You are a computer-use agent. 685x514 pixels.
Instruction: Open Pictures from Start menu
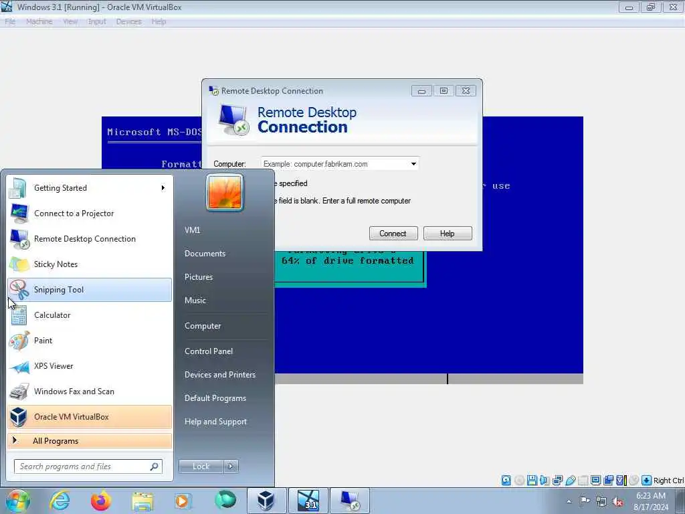tap(199, 277)
